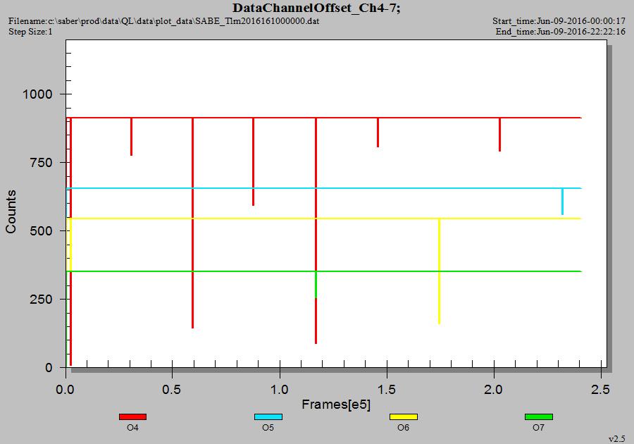Click the 2.5 x-axis tick label
The image size is (634, 444).
pyautogui.click(x=601, y=390)
